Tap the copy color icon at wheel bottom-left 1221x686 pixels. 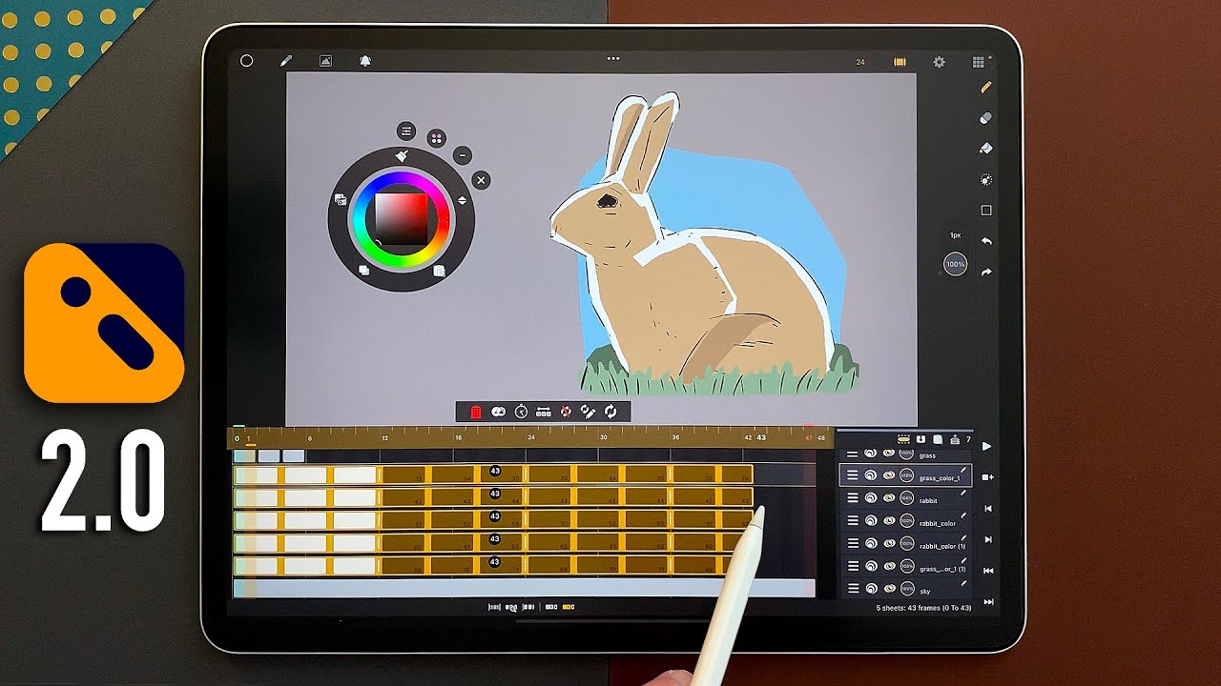click(363, 271)
